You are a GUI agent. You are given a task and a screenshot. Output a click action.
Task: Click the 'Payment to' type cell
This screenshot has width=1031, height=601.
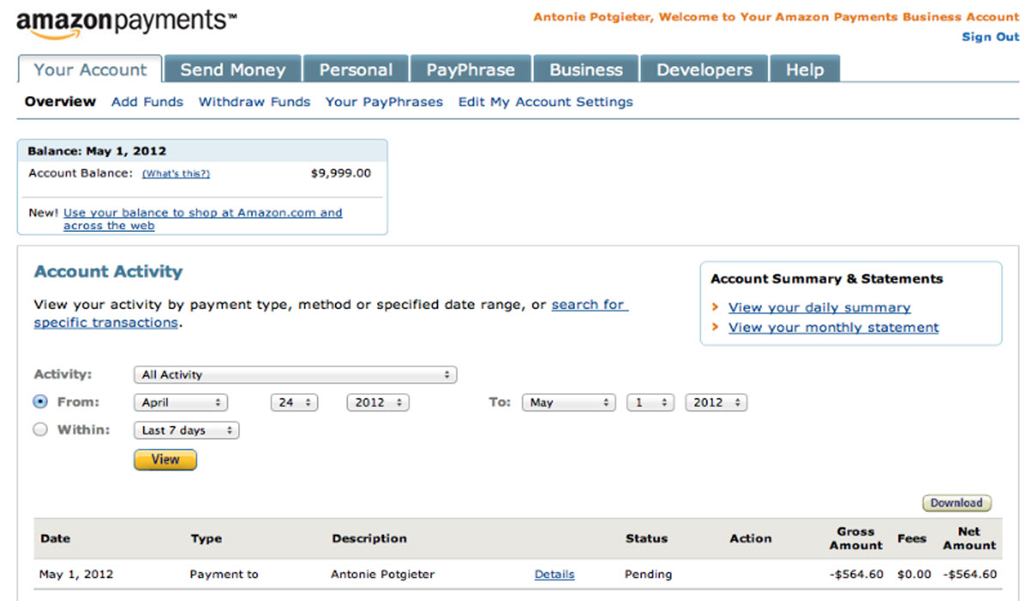[x=224, y=574]
